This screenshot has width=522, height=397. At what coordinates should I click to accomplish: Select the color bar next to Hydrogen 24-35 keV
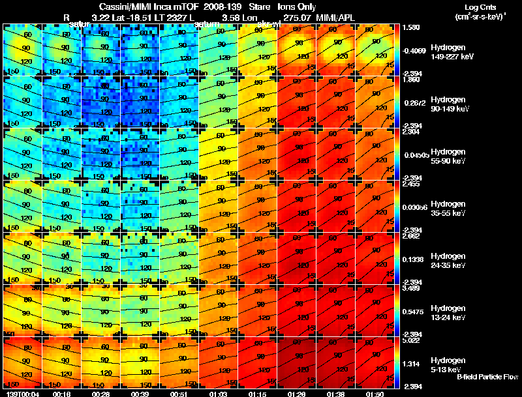point(397,259)
